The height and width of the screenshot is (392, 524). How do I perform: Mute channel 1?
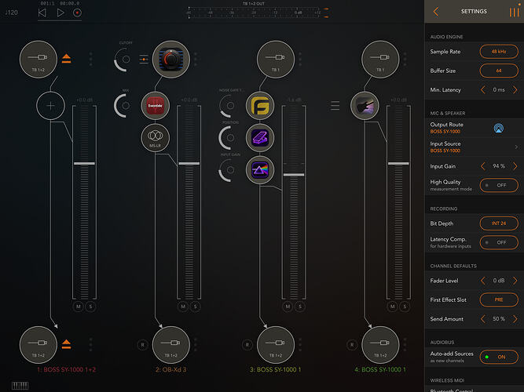point(79,307)
